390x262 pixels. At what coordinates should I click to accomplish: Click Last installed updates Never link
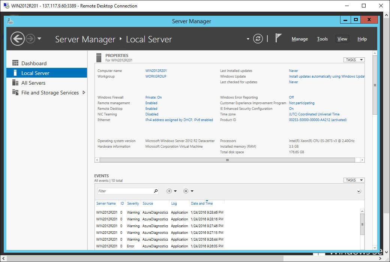point(294,71)
